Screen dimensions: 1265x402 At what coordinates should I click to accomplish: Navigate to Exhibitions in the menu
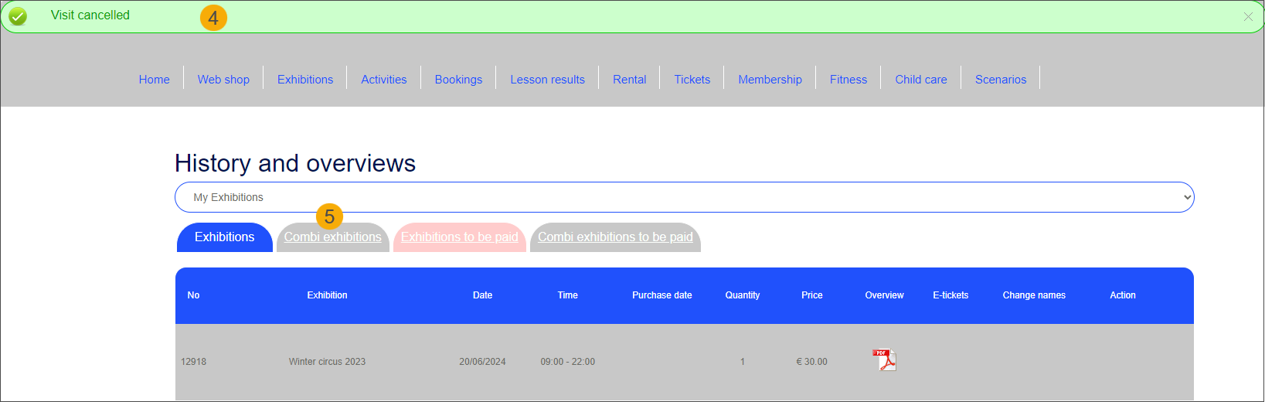pos(305,80)
